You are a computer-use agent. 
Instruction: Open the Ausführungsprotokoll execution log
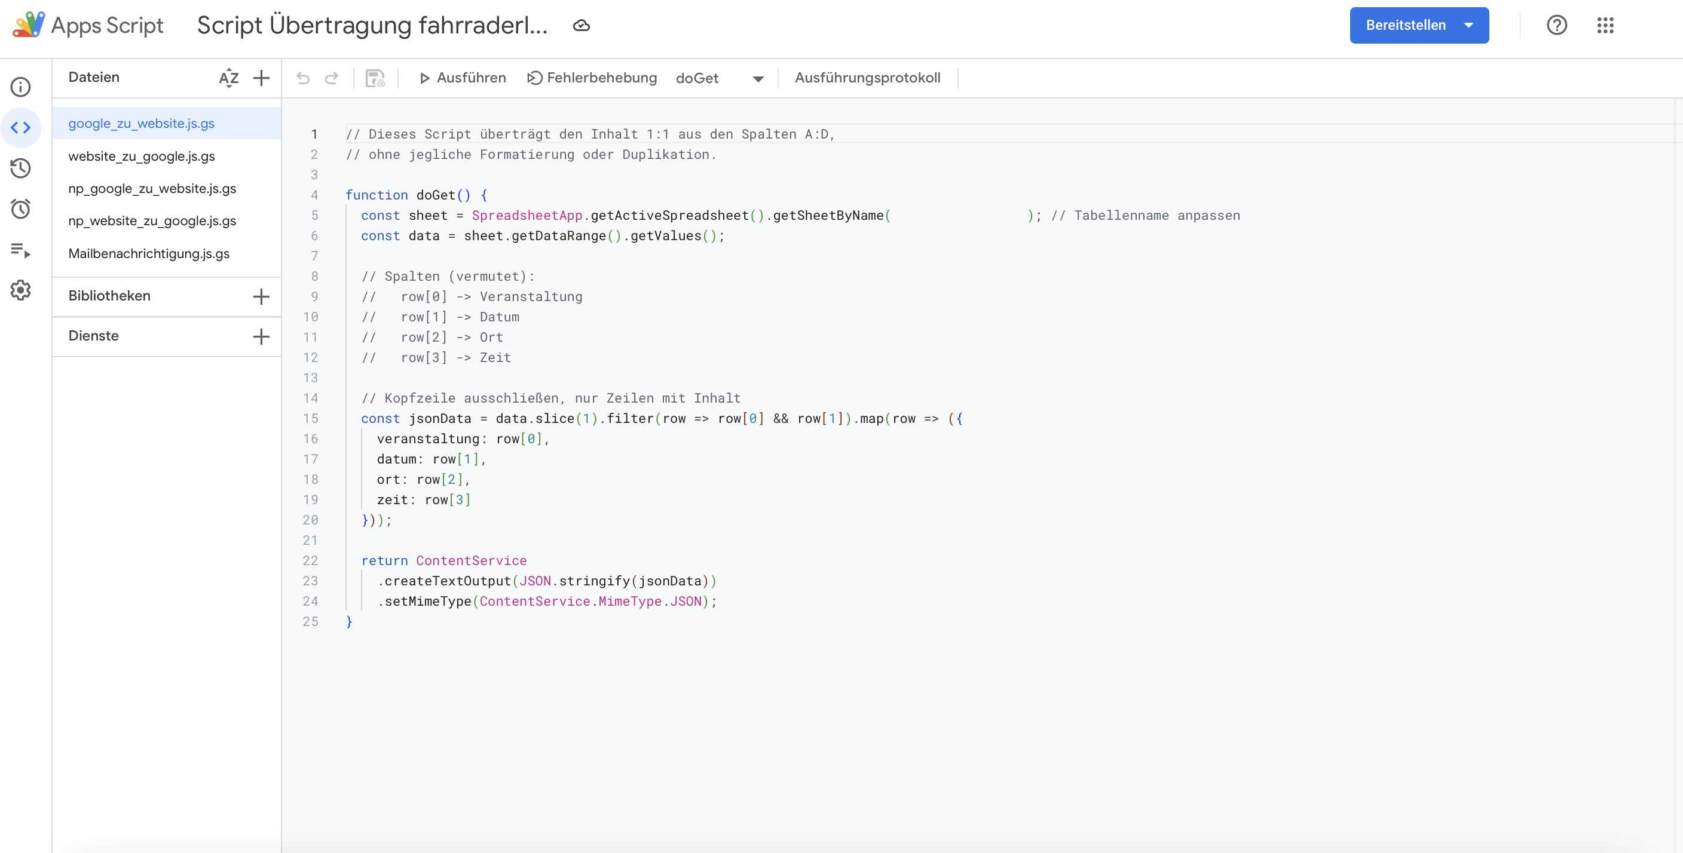click(867, 78)
